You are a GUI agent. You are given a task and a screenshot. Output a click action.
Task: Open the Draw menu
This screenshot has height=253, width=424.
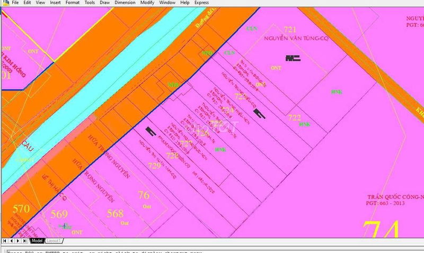point(105,3)
